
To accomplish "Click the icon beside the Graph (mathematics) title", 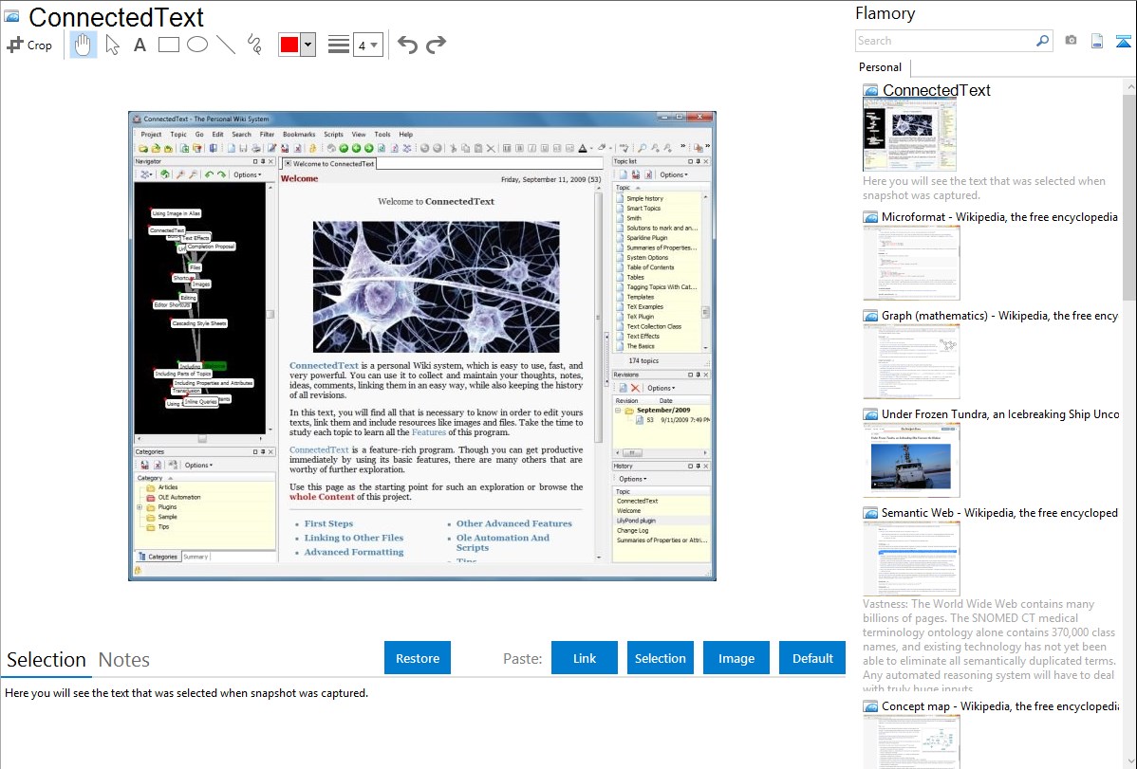I will [x=870, y=316].
